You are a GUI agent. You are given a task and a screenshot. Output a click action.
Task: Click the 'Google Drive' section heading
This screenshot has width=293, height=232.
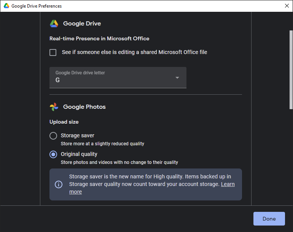[82, 24]
